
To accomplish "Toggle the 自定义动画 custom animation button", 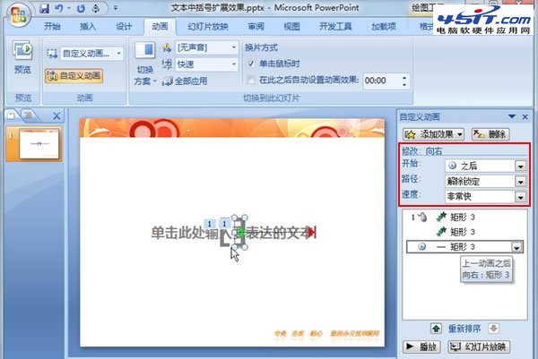I will tap(73, 75).
